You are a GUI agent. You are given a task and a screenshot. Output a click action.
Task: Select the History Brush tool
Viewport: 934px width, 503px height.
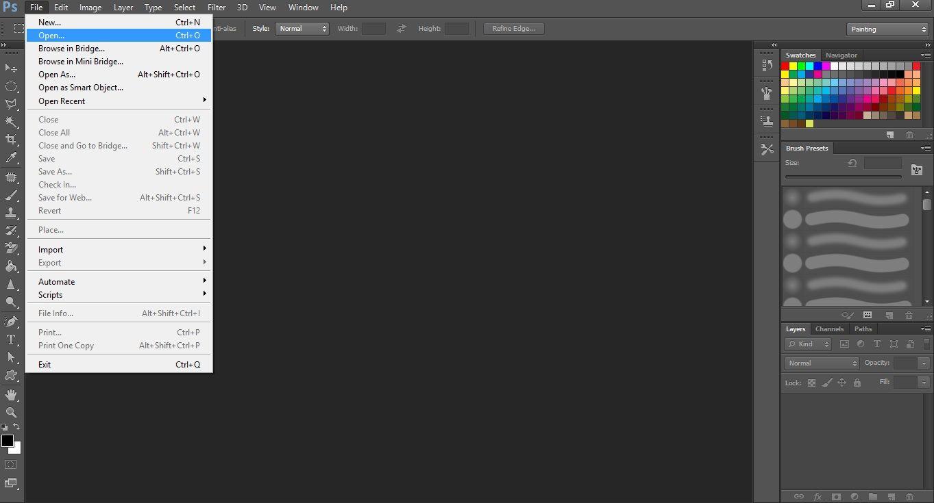(x=11, y=230)
